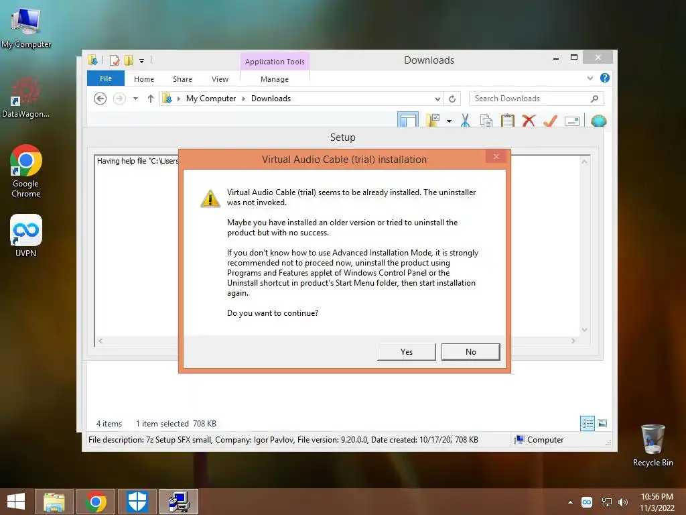
Task: Click No to cancel the installation
Action: [470, 351]
